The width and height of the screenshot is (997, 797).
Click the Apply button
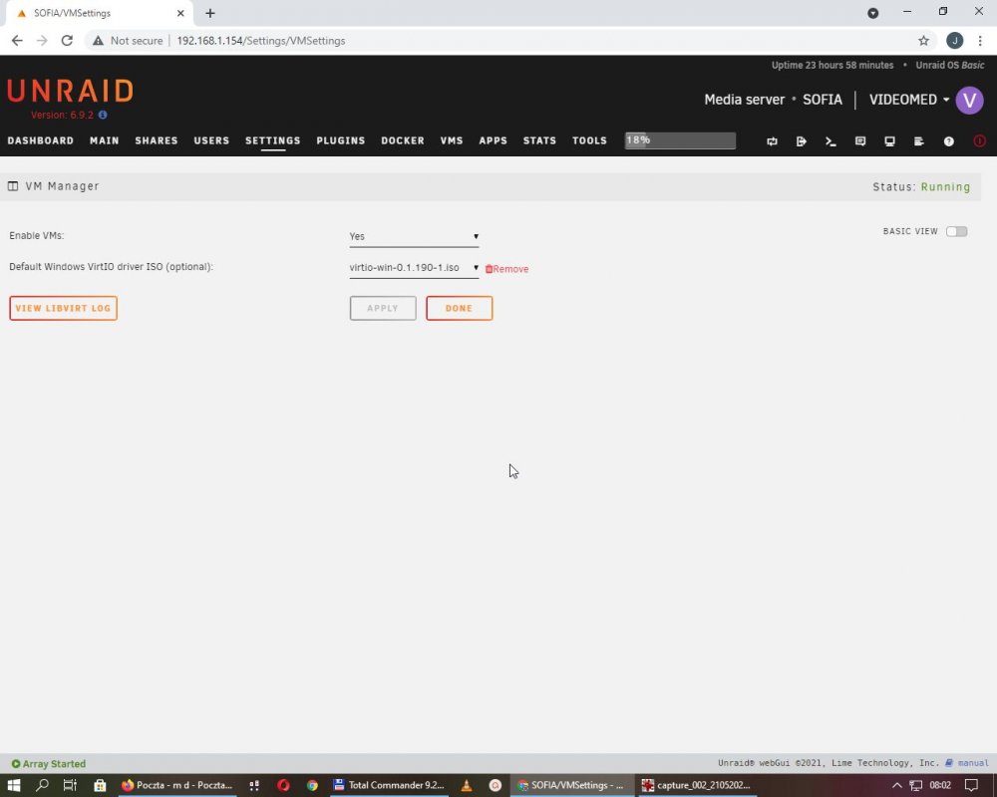click(x=383, y=308)
